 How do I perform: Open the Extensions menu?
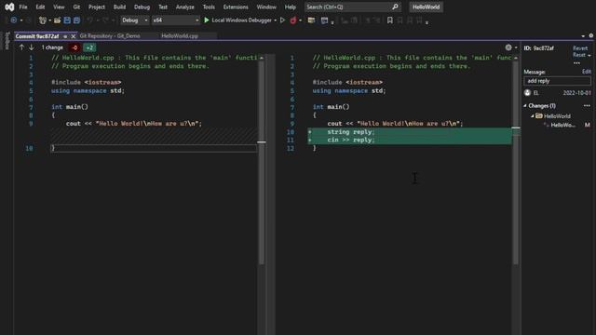click(x=236, y=7)
